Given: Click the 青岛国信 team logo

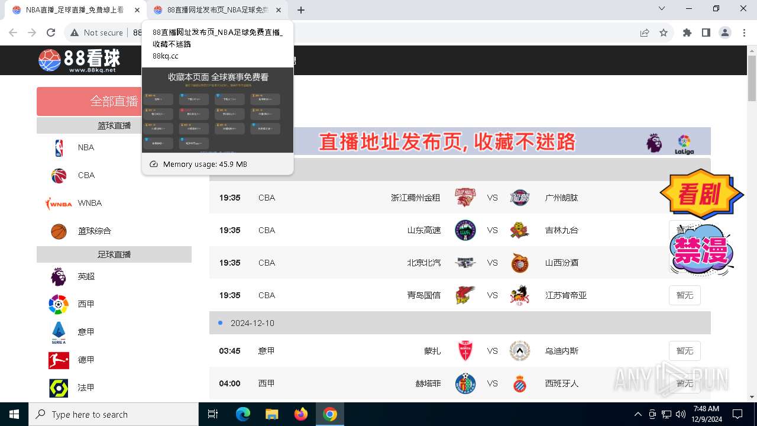Looking at the screenshot, I should pyautogui.click(x=465, y=295).
